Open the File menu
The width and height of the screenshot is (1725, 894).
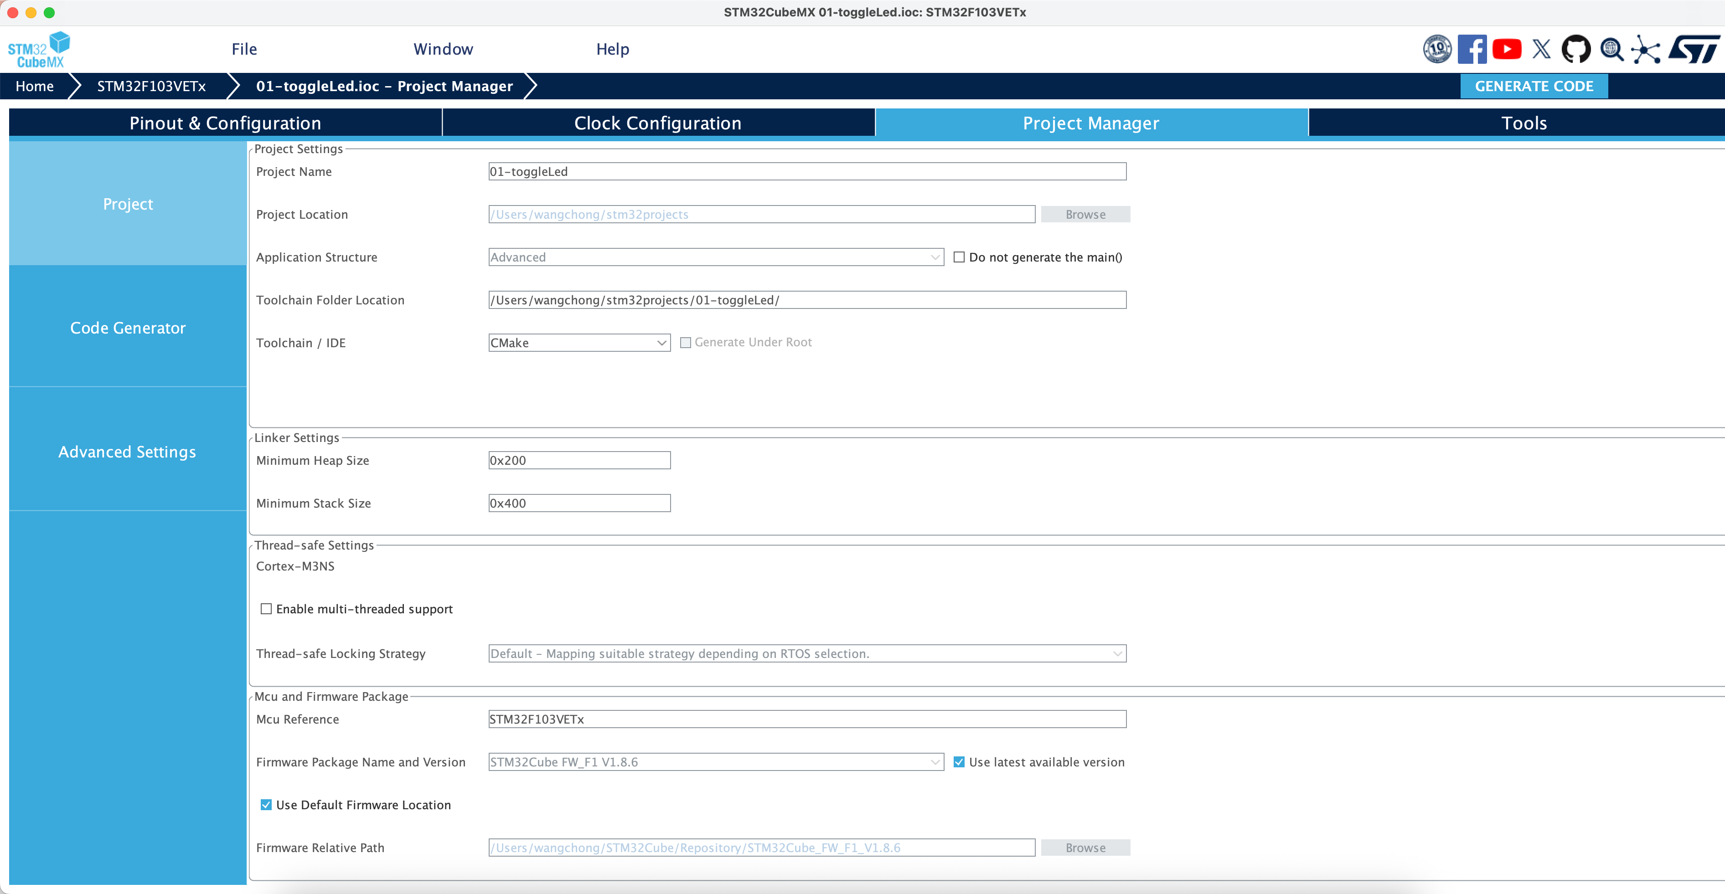244,49
